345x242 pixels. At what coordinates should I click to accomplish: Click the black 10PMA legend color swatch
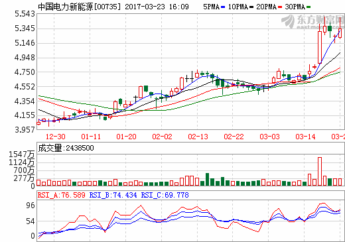(x=251, y=7)
